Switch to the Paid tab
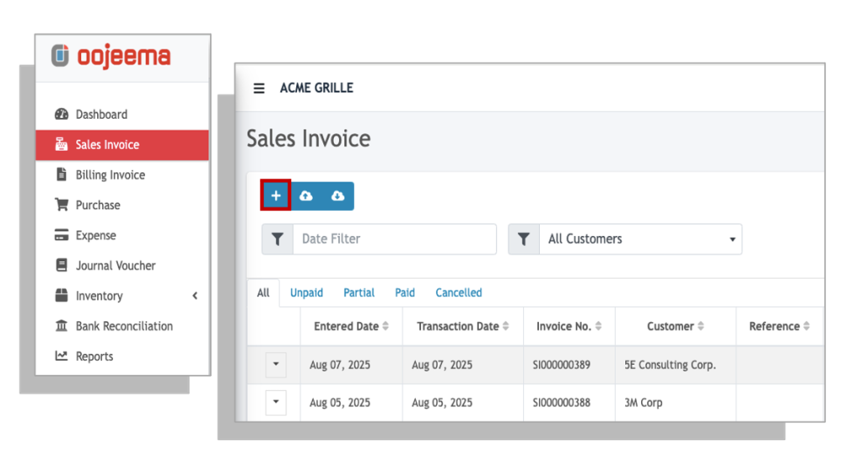 tap(405, 293)
